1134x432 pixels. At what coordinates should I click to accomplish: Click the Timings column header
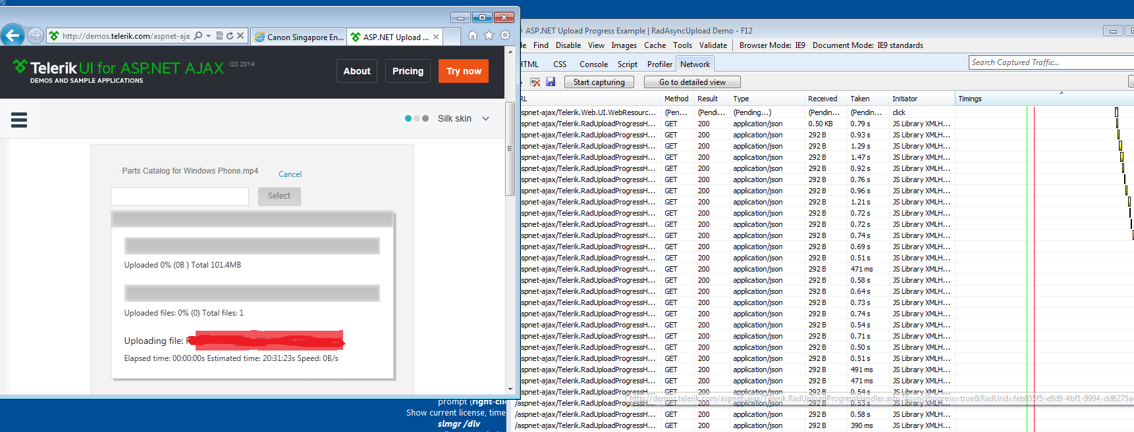1044,99
